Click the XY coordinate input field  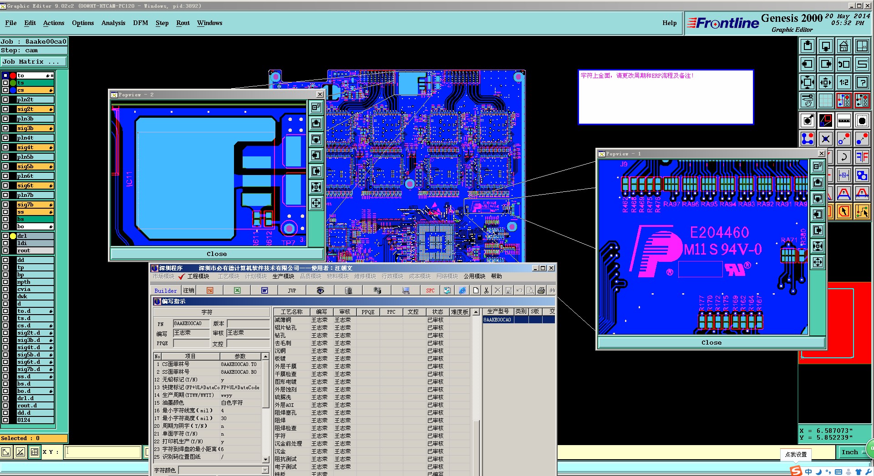(x=103, y=452)
